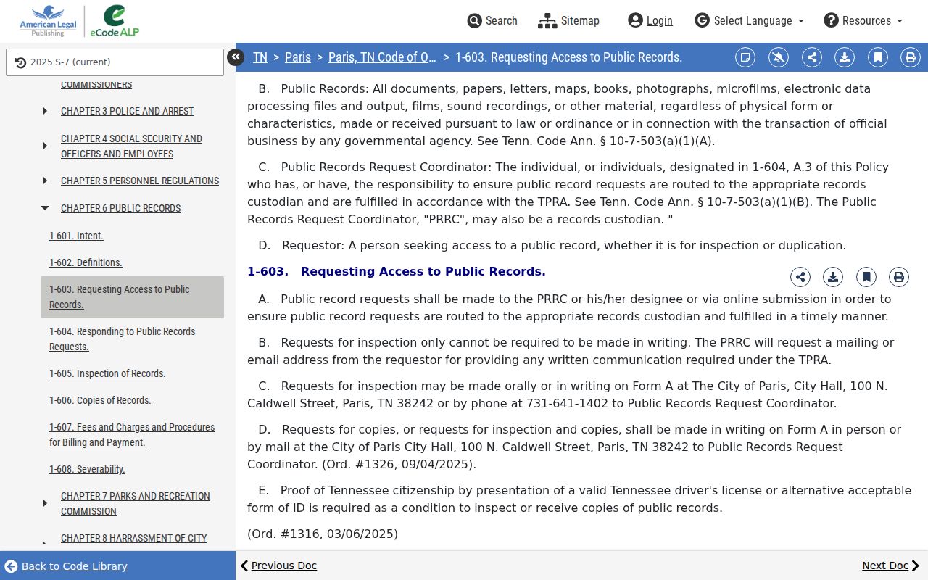Screen dimensions: 928x580
Task: Go to Next Doc
Action: (x=891, y=565)
